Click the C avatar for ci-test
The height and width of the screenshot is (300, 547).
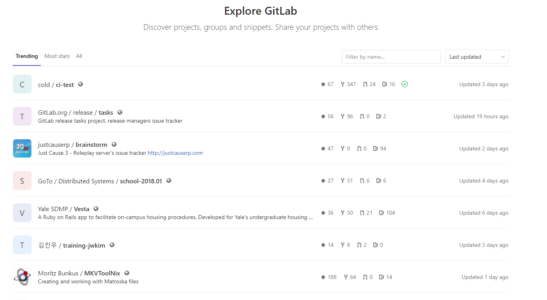22,84
